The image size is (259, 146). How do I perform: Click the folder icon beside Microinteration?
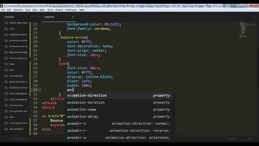coord(6,129)
